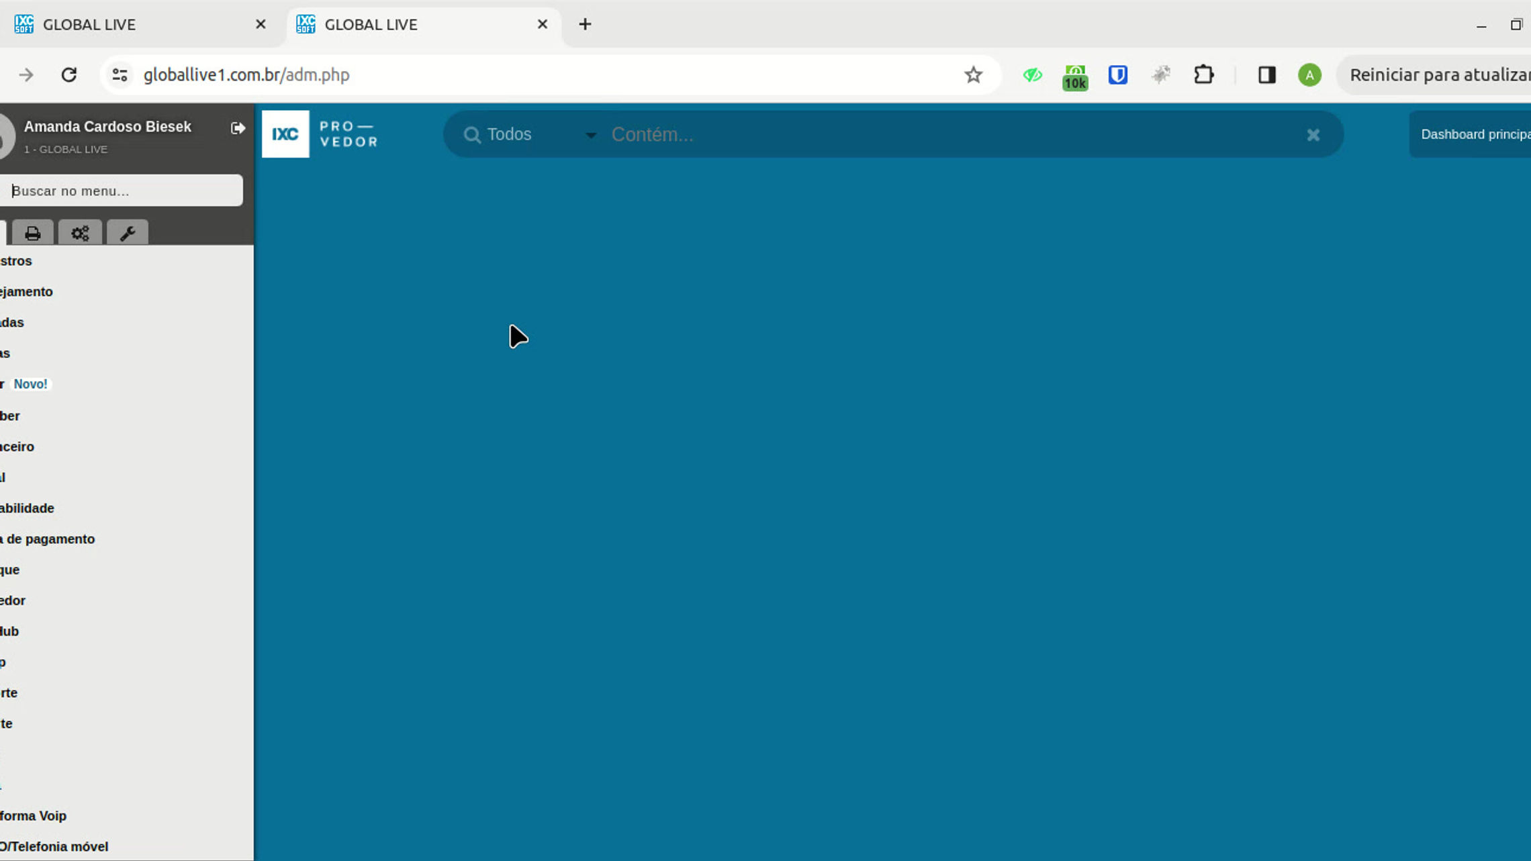Bookmark the page with the star icon
This screenshot has width=1531, height=861.
pyautogui.click(x=973, y=75)
